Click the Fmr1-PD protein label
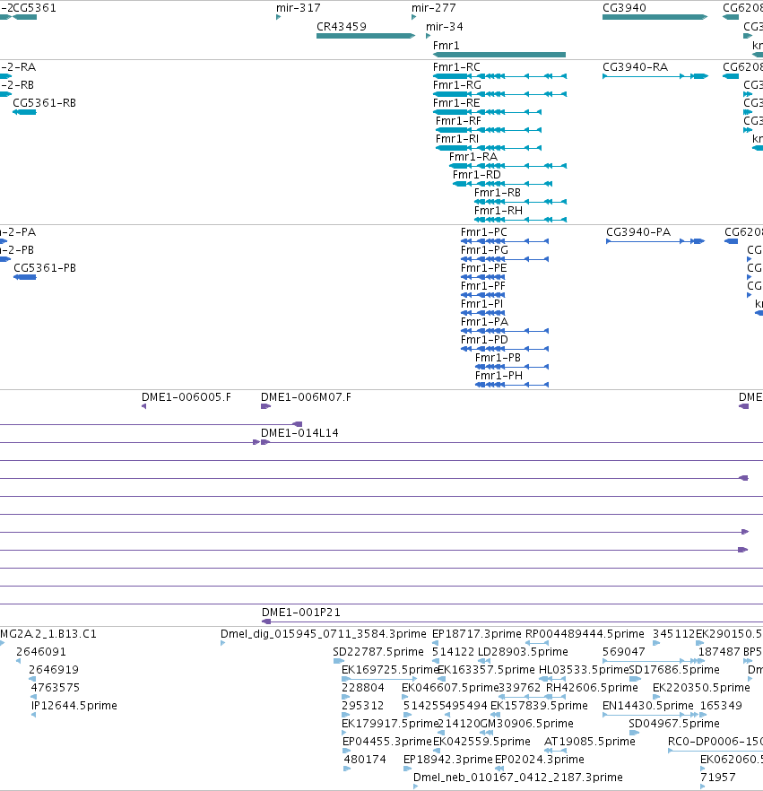The width and height of the screenshot is (763, 791). (484, 340)
